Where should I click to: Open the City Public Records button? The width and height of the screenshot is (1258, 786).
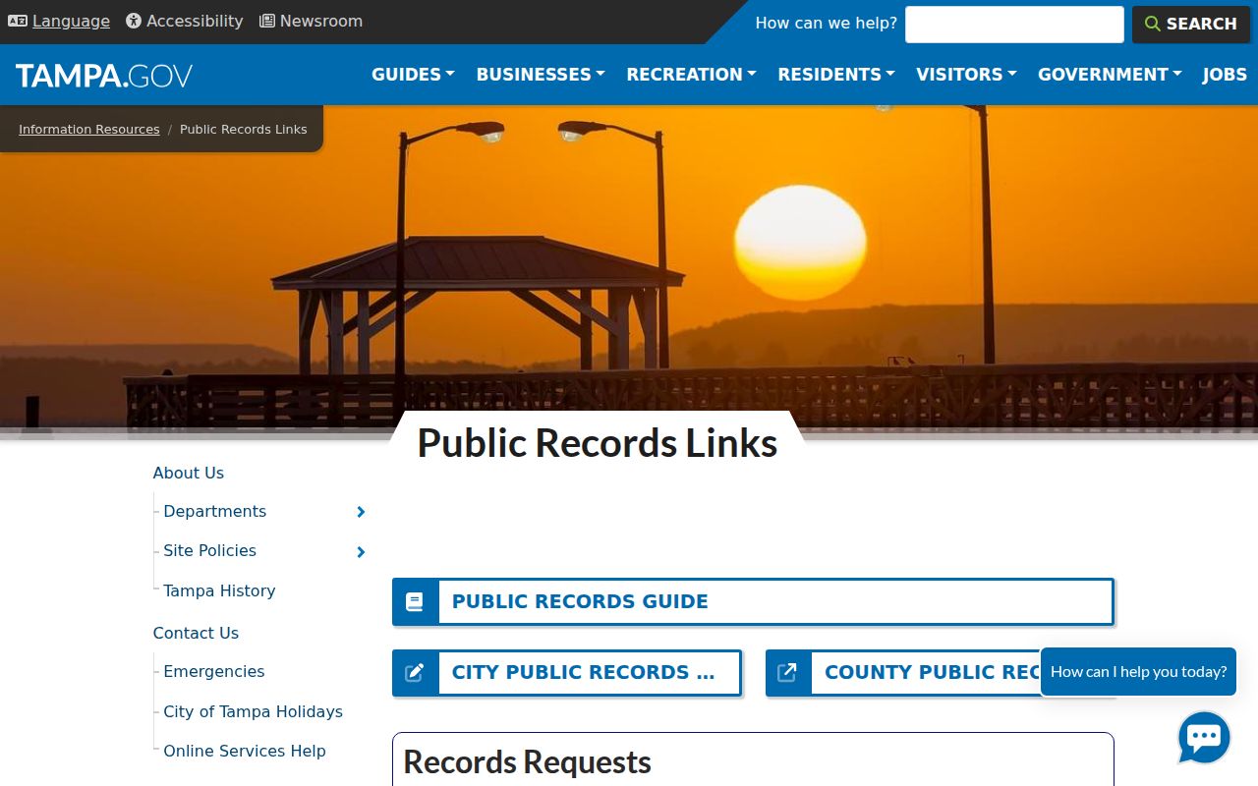(x=567, y=673)
